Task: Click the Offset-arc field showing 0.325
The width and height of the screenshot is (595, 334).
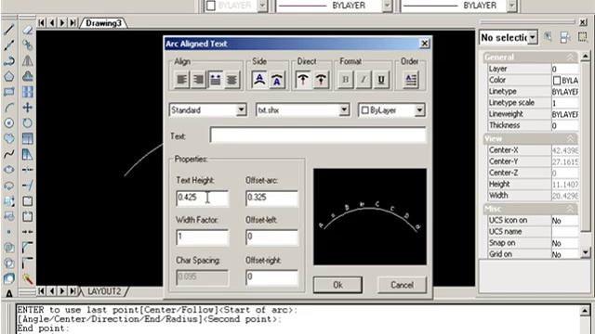Action: [x=271, y=198]
